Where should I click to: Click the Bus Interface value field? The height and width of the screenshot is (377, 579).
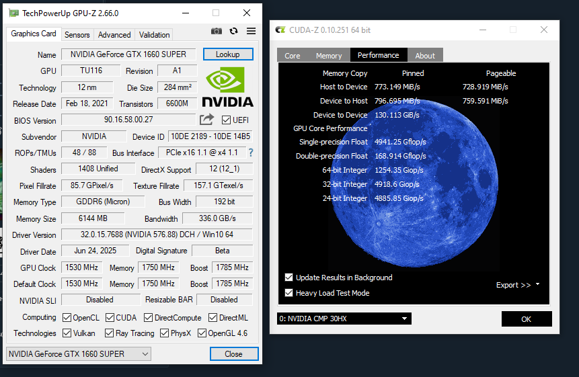pos(202,153)
